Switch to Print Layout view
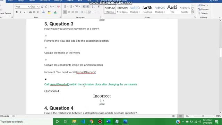Image resolution: width=222 pixels, height=125 pixels. [x=180, y=116]
